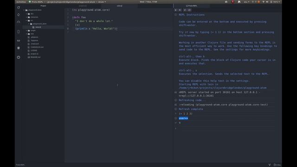Open CHANGELOG.md file in tree
Image resolution: width=297 pixels, height=167 pixels.
pyautogui.click(x=37, y=47)
